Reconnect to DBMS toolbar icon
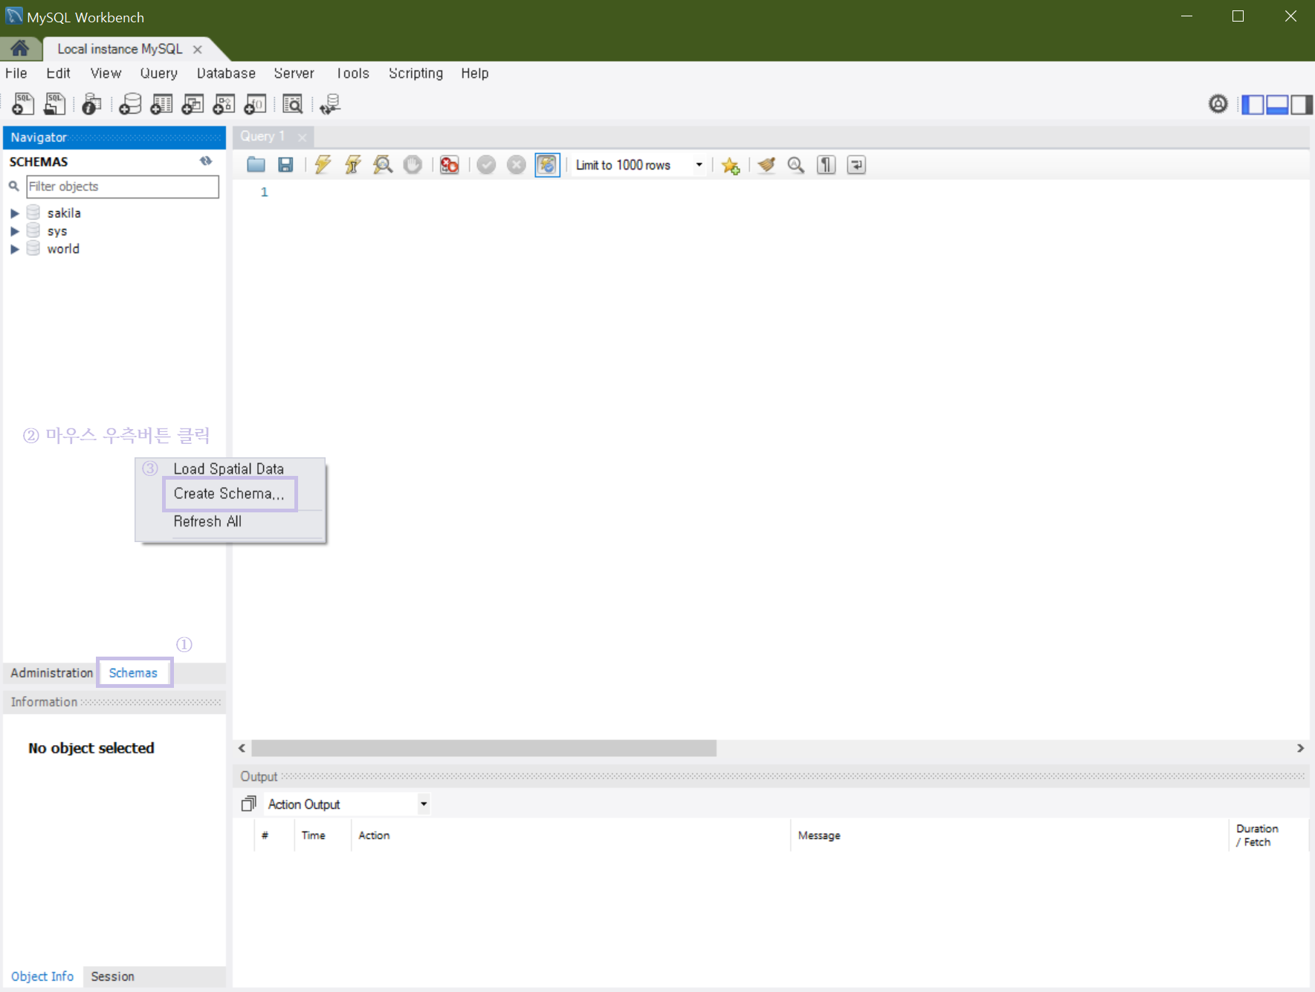Image resolution: width=1315 pixels, height=992 pixels. [x=330, y=104]
